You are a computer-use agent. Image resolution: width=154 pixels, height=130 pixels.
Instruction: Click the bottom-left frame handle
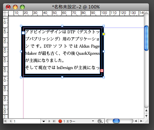tap(21, 77)
